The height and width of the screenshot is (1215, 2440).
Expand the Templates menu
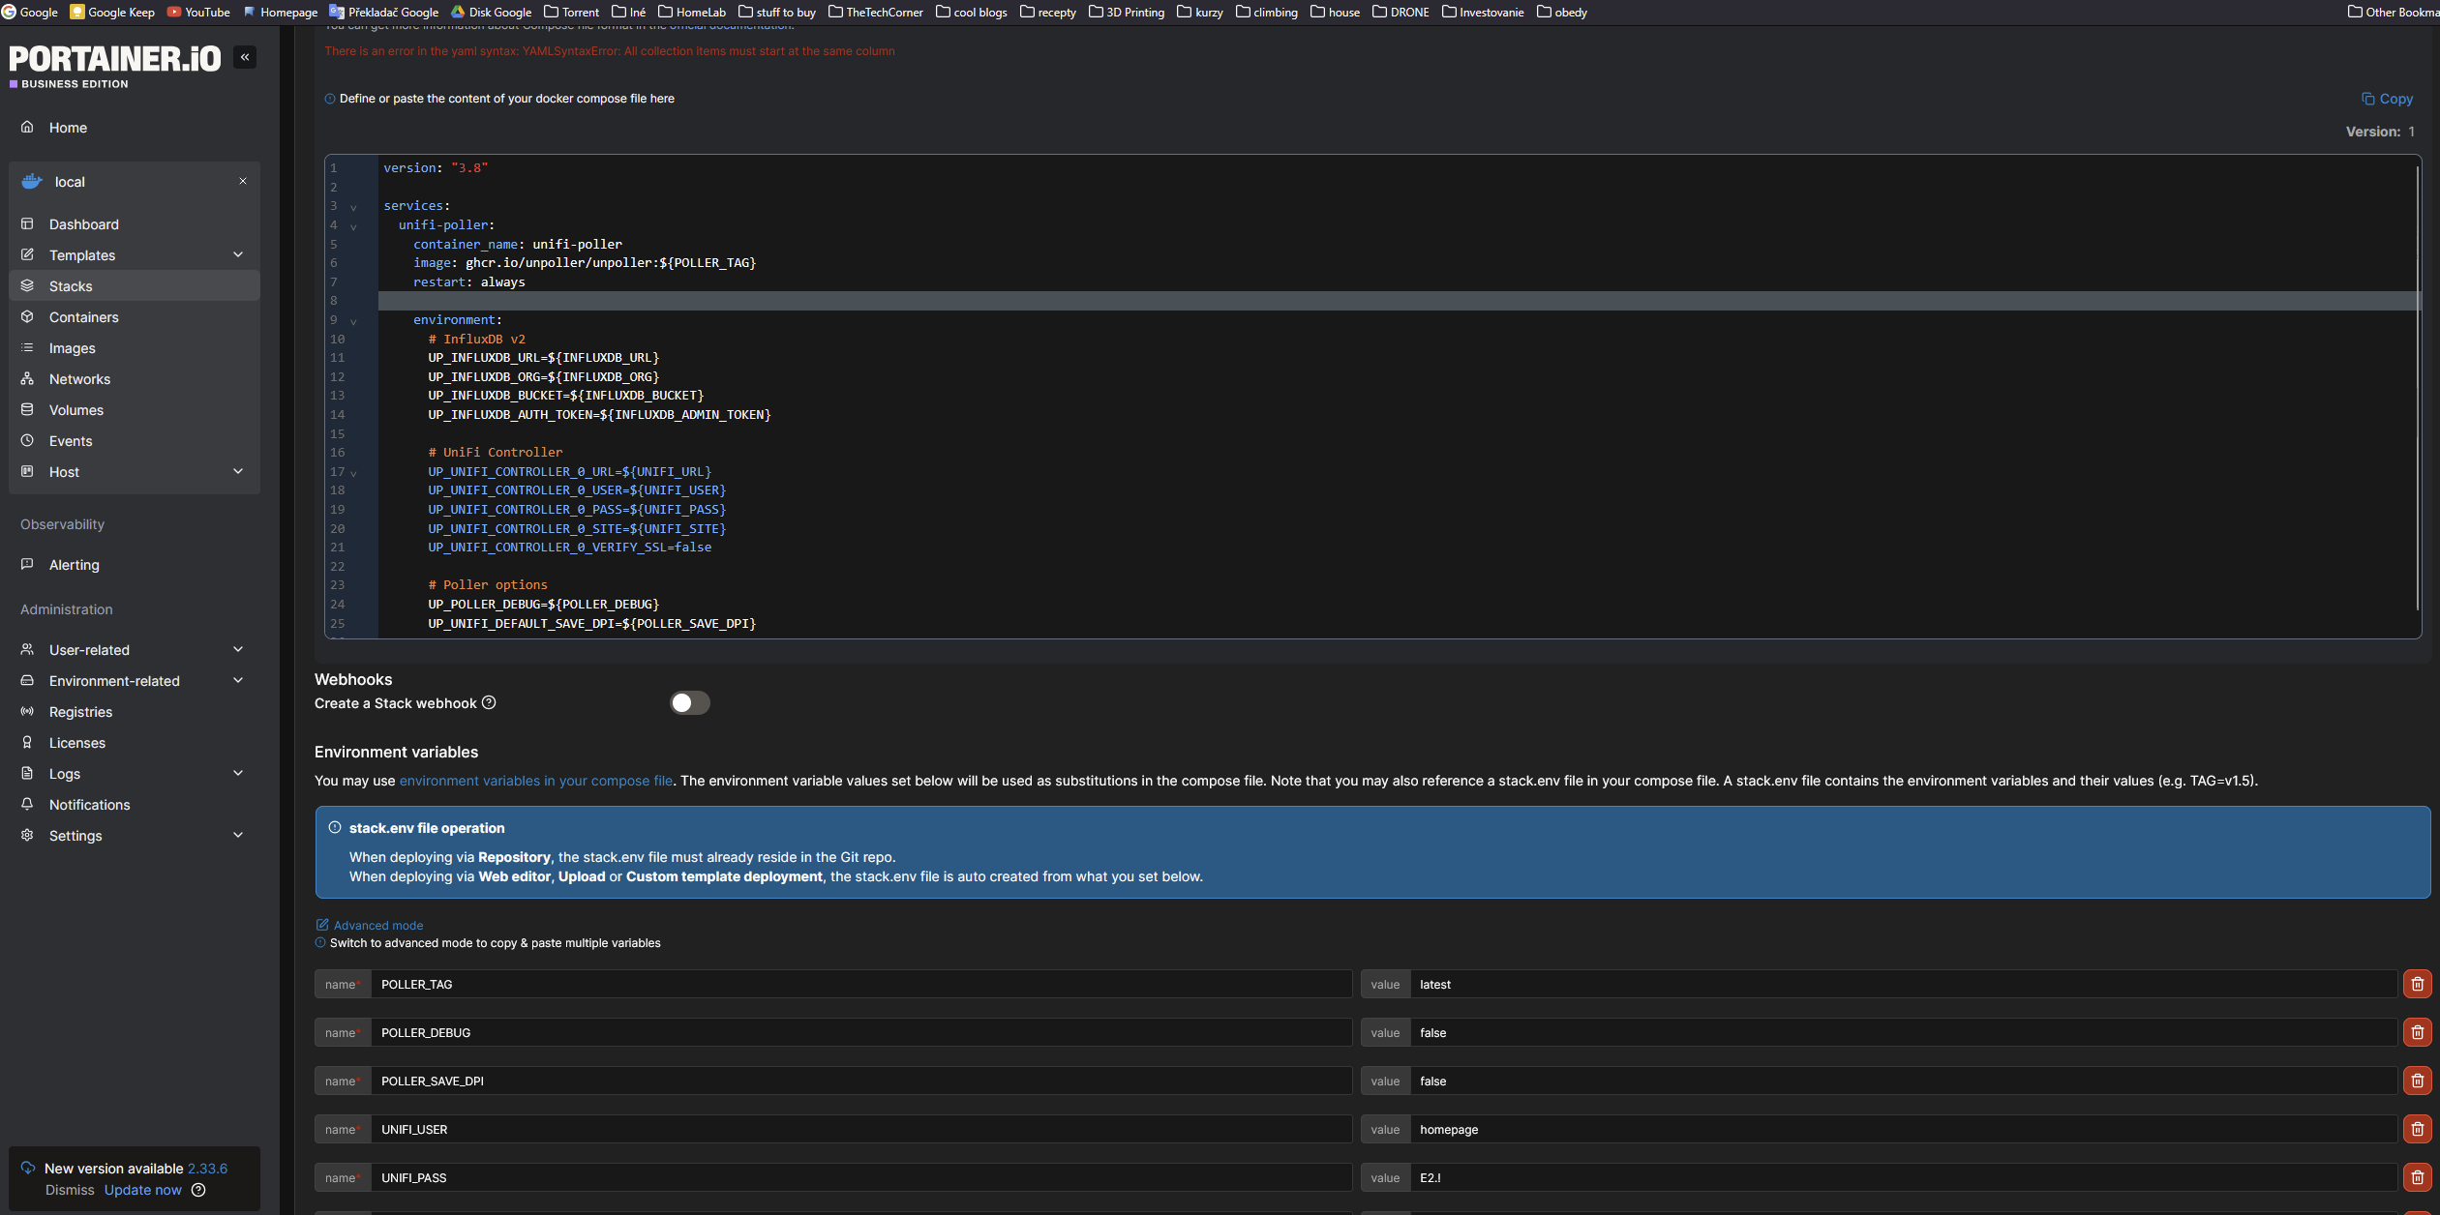tap(238, 254)
